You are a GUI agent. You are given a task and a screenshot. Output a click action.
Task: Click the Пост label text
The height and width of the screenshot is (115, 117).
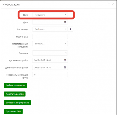click(25, 15)
